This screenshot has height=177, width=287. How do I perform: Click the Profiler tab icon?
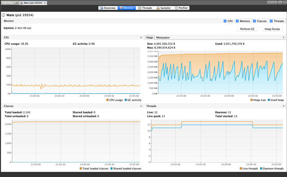pyautogui.click(x=176, y=8)
